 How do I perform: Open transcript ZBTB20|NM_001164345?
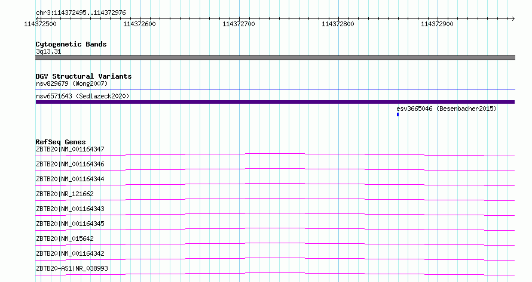[70, 224]
